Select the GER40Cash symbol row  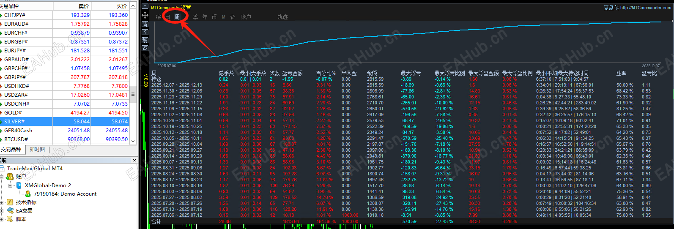[x=64, y=130]
